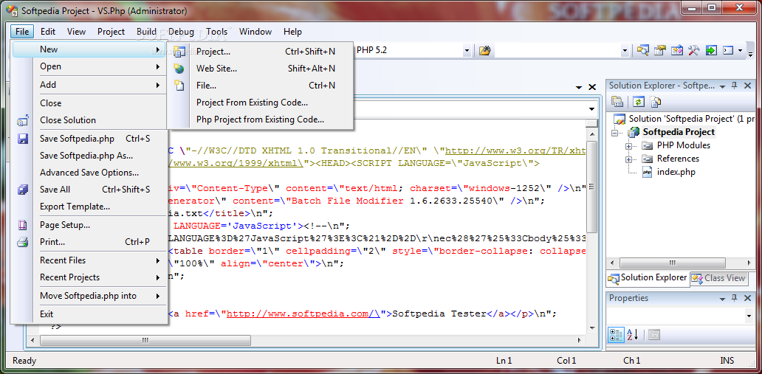The height and width of the screenshot is (374, 762).
Task: Open Object Browser toolbar icon
Action: point(677,50)
